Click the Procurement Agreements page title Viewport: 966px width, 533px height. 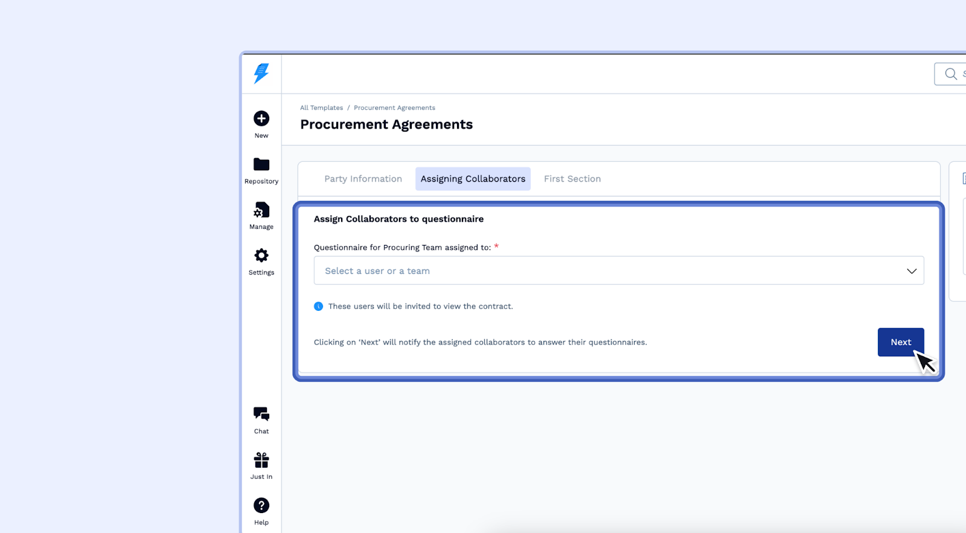[x=386, y=124]
